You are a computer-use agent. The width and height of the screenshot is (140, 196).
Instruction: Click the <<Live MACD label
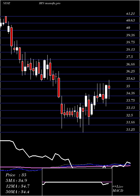coord(118,189)
